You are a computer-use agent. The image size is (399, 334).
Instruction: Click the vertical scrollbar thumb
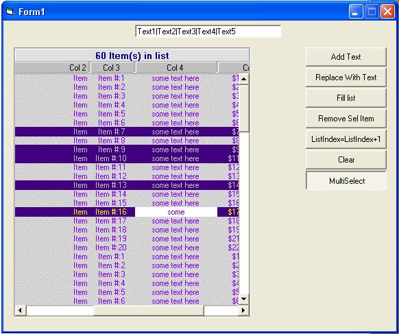point(243,108)
